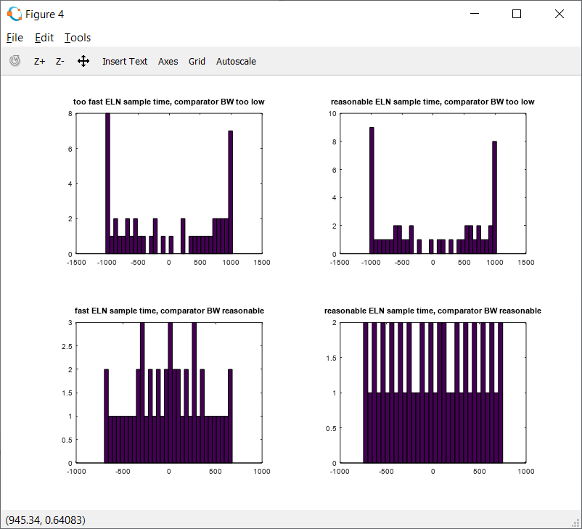Open the Tools menu

pos(78,38)
